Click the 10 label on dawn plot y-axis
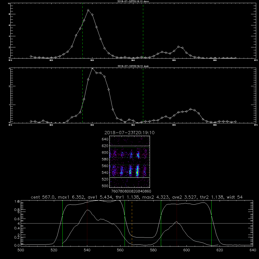The width and height of the screenshot is (259, 259). pyautogui.click(x=9, y=3)
